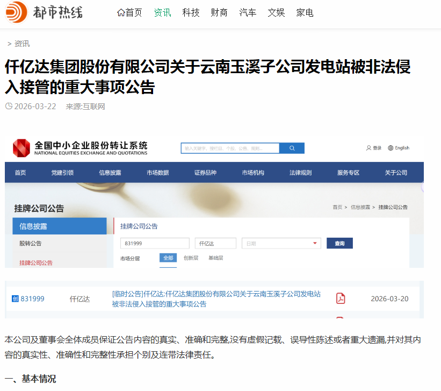The image size is (441, 391).
Task: Open the 财商 navigation item
Action: click(219, 13)
